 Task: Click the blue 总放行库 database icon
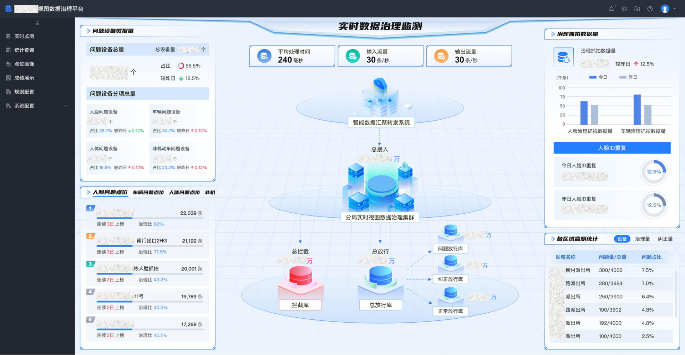(381, 281)
